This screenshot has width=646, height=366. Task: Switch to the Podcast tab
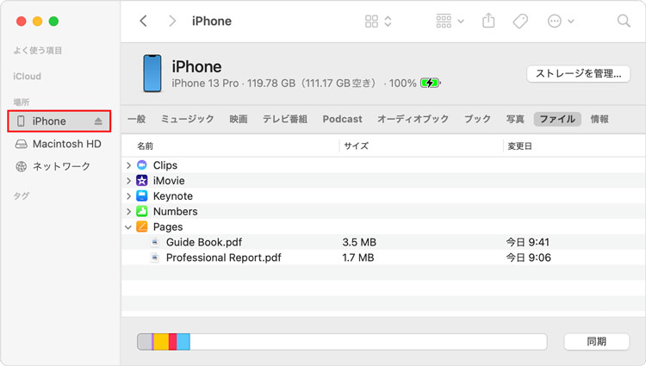click(342, 119)
